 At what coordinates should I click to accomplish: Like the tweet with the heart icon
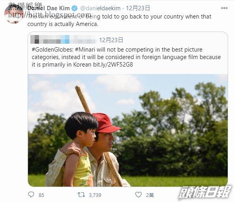tap(138, 195)
